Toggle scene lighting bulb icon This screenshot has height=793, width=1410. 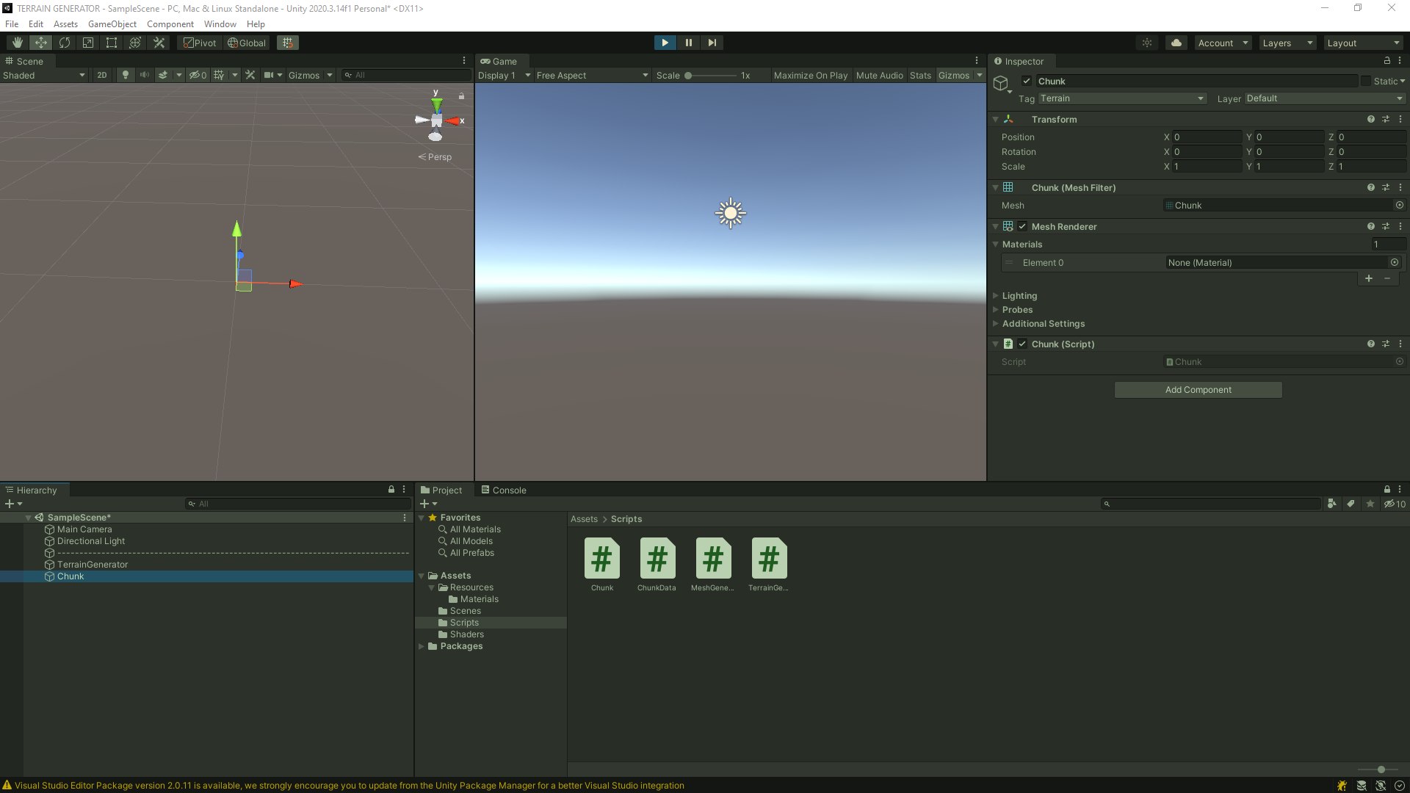[x=126, y=75]
